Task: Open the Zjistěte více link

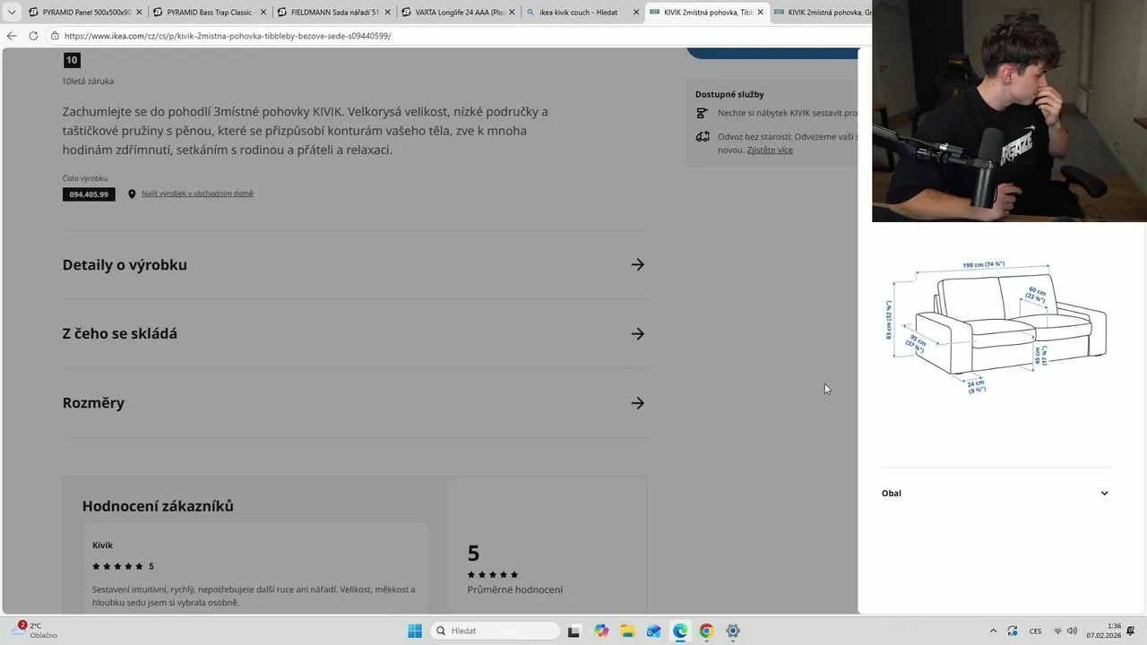Action: pos(770,150)
